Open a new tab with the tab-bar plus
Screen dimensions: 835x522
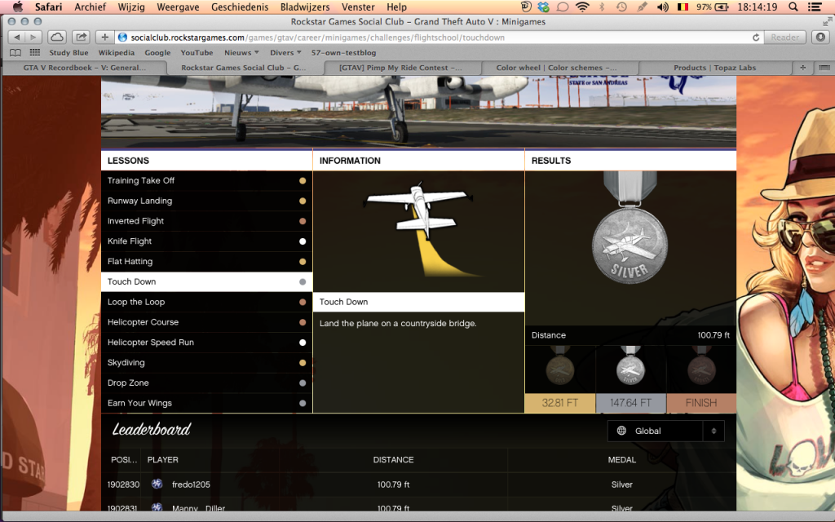click(802, 68)
